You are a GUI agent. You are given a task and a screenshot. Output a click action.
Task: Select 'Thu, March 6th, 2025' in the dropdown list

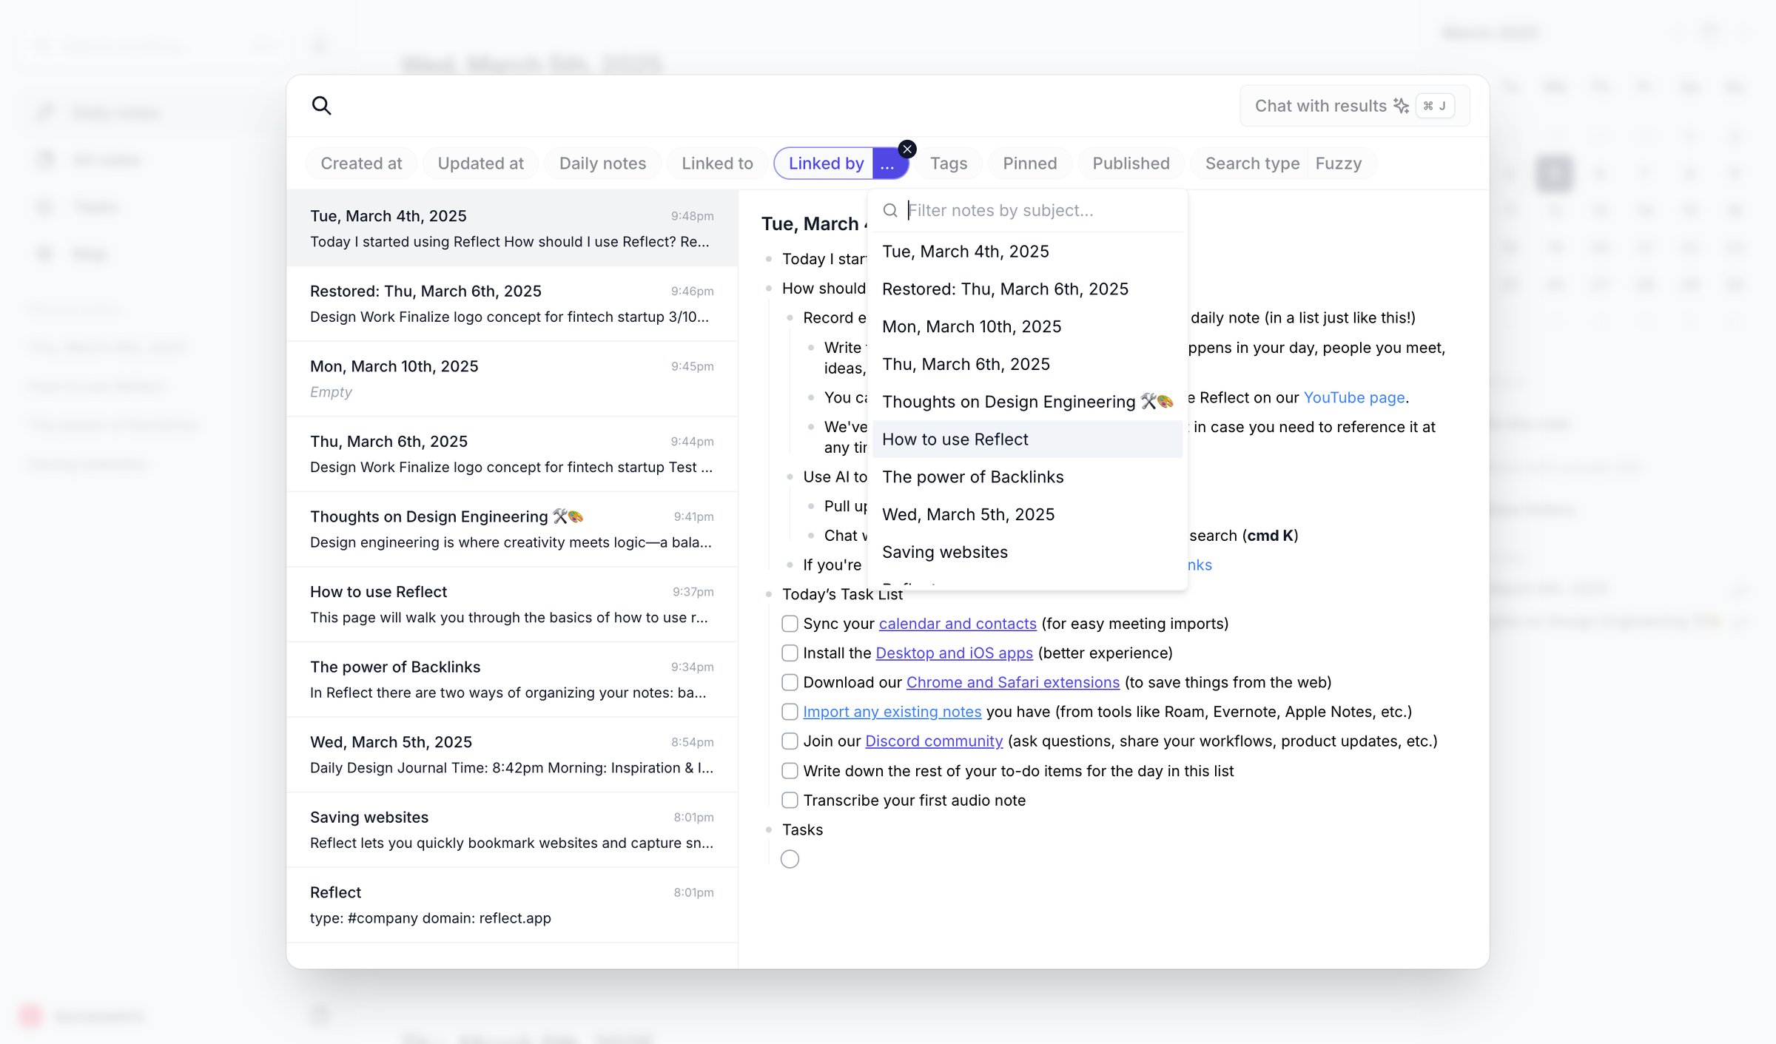click(1027, 365)
